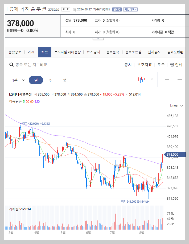Screen dimensions: 189x244
Task: Switch to the 주 weekly interval
Action: [50, 80]
